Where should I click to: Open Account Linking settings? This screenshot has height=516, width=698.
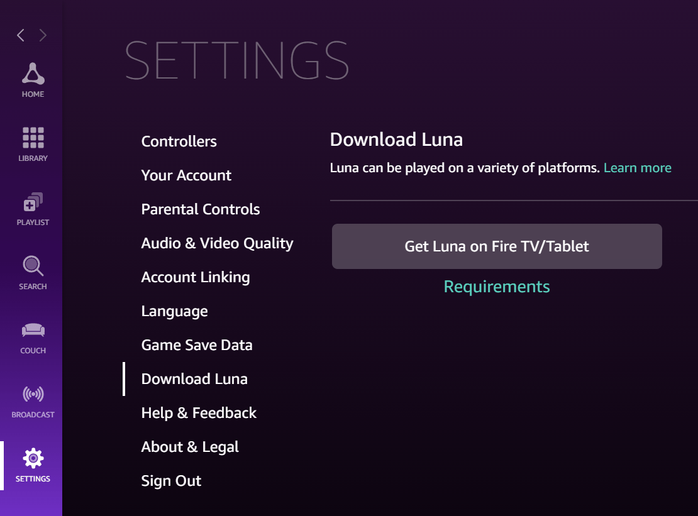(195, 277)
